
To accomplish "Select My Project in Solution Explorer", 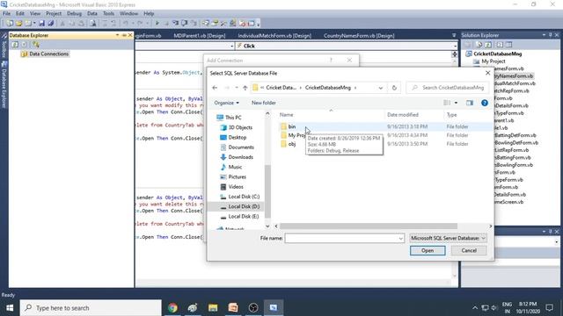I will (493, 61).
